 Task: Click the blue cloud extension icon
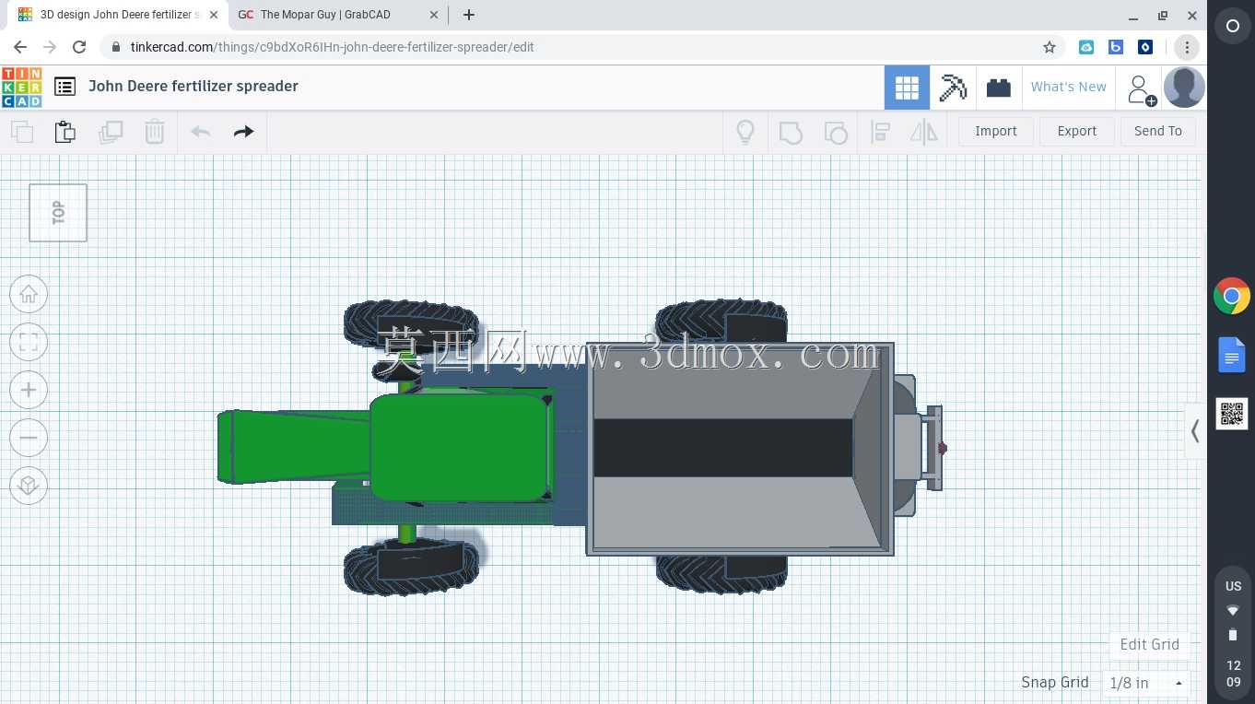[x=1086, y=47]
